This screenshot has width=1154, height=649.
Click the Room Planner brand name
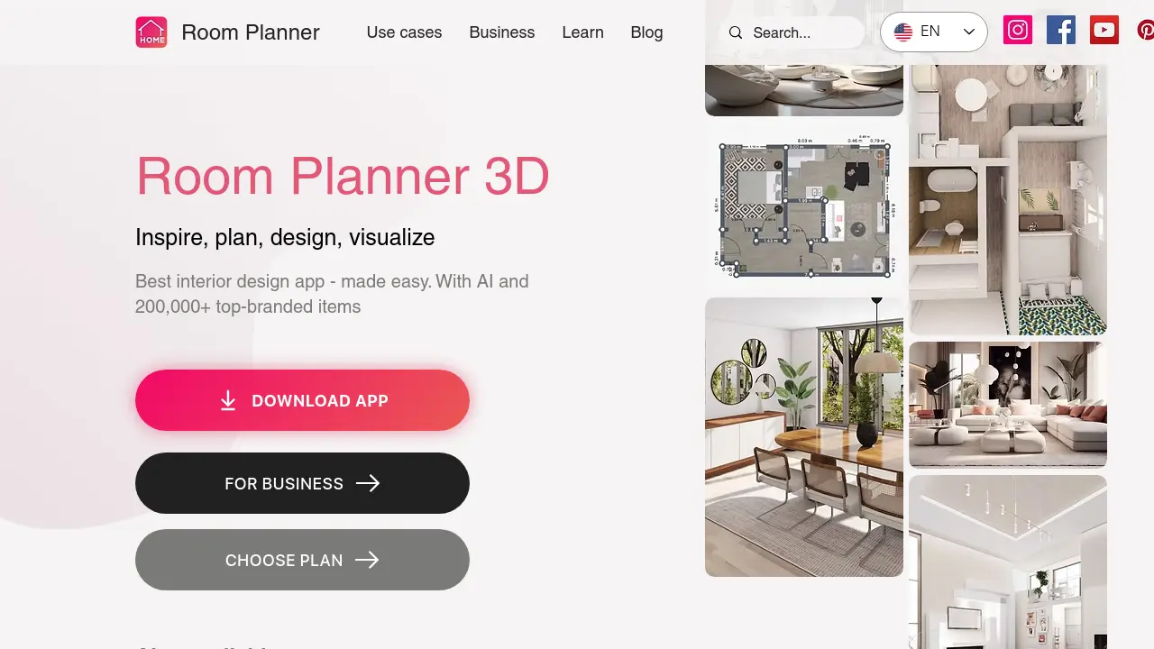pos(251,32)
